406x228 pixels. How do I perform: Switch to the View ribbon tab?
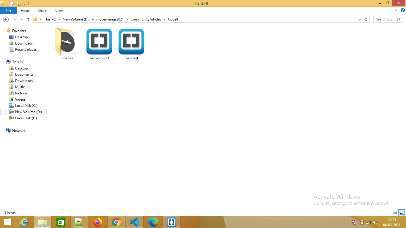pos(59,11)
